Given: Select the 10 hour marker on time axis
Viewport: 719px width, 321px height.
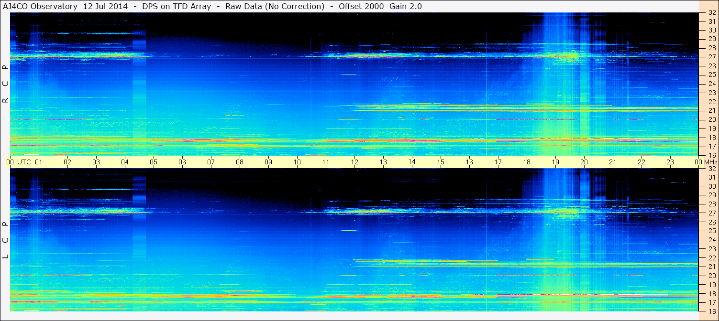Looking at the screenshot, I should coord(297,162).
